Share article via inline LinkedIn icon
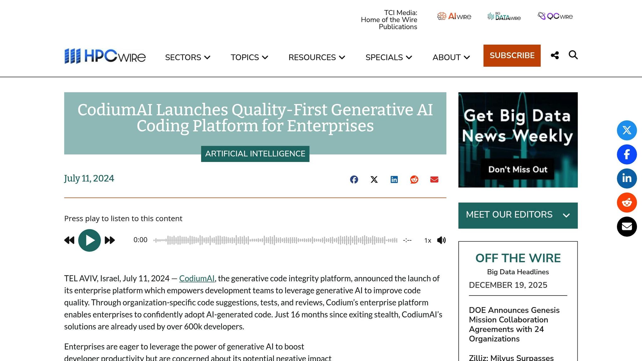This screenshot has height=361, width=642. [394, 180]
